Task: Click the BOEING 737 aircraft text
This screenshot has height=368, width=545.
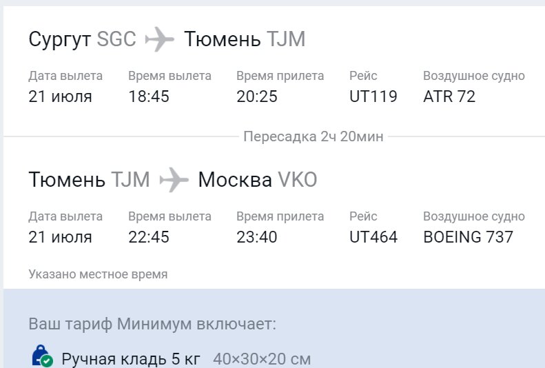Action: [468, 237]
